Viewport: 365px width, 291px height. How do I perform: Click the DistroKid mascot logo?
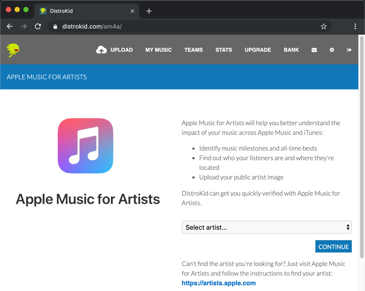[x=13, y=50]
